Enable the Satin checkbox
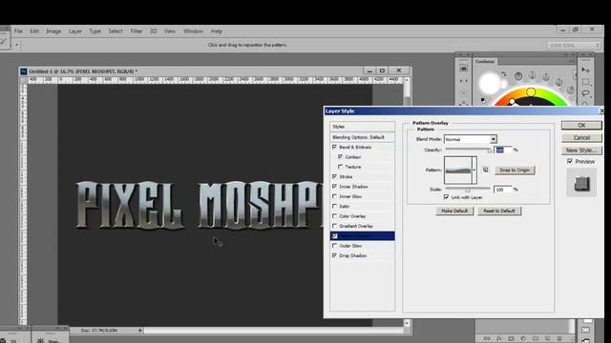The image size is (611, 343). tap(334, 206)
